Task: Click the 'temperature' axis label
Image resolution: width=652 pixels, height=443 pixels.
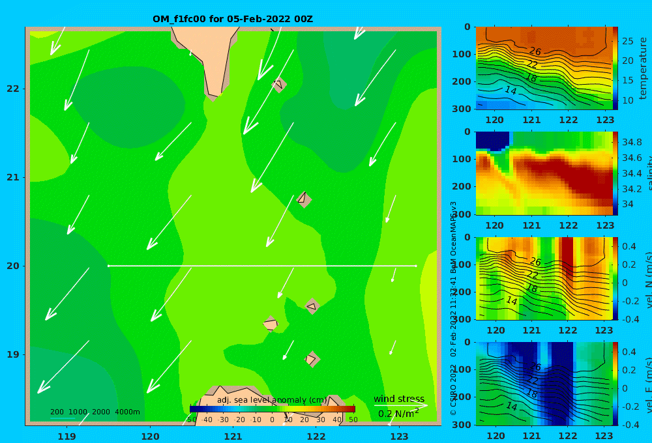Action: pos(644,68)
